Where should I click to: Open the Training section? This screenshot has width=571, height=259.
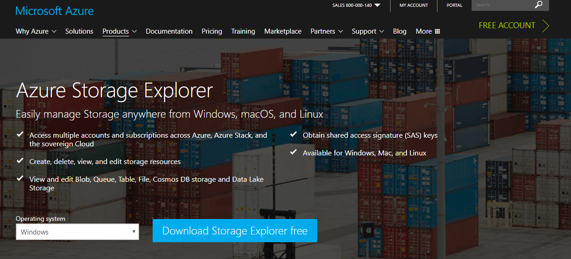tap(243, 31)
